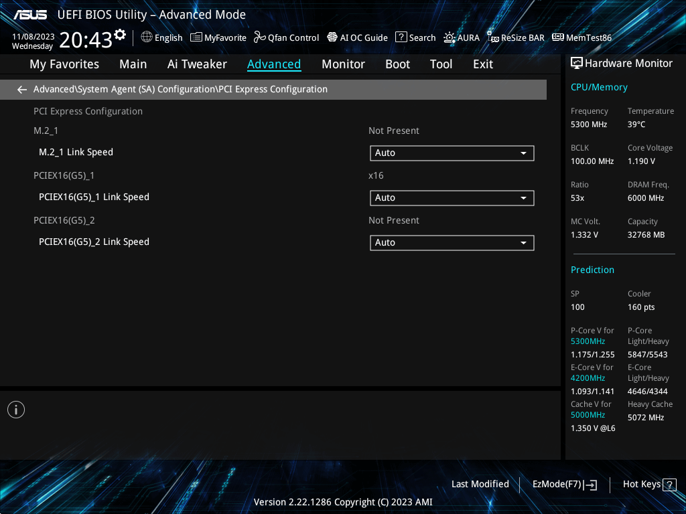686x514 pixels.
Task: Click PCIEX16(G5)_2 'Not Present' status
Action: [x=394, y=220]
